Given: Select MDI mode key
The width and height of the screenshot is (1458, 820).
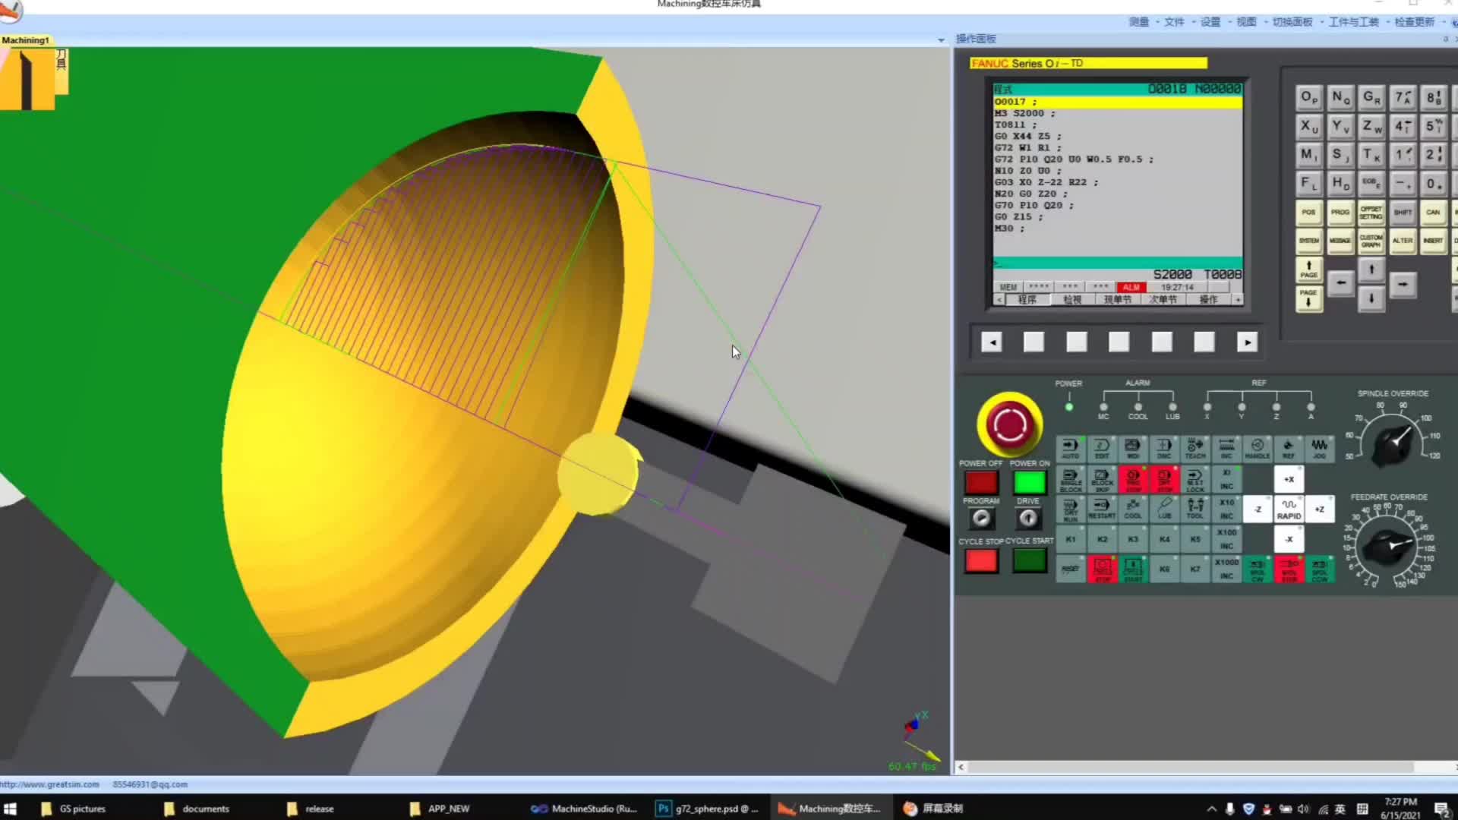Looking at the screenshot, I should click(1133, 449).
